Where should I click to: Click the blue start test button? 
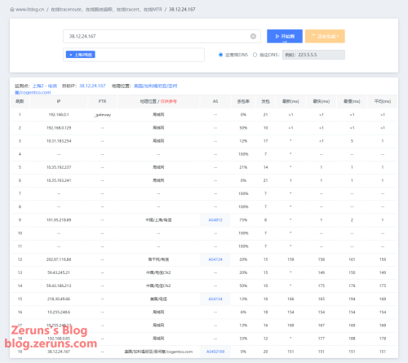[x=285, y=36]
